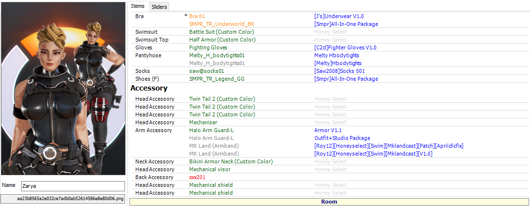Open the [C2d]Fighter Gloves V1.0 link
Viewport: 531px width, 206px height.
(346, 47)
